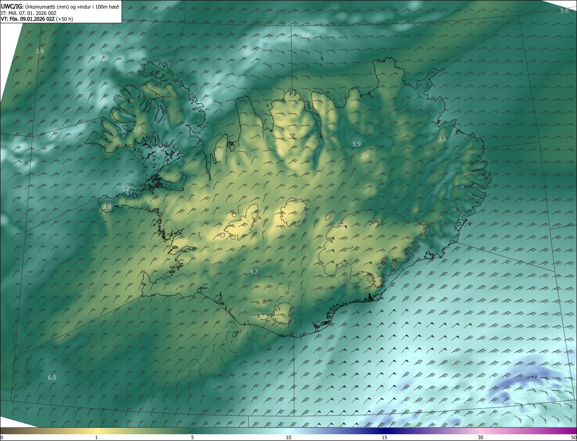Click the color scale tick label 50
This screenshot has width=577, height=441.
click(573, 438)
